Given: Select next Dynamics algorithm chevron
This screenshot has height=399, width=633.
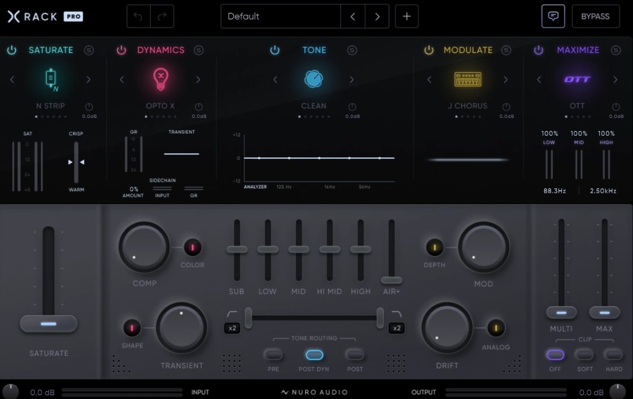Looking at the screenshot, I should (x=198, y=80).
